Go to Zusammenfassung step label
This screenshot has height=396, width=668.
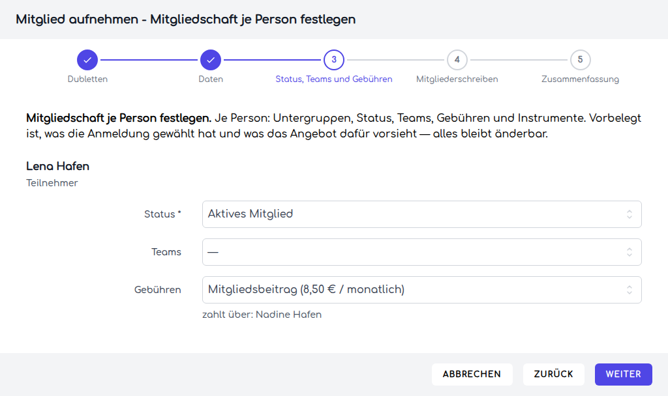click(580, 79)
